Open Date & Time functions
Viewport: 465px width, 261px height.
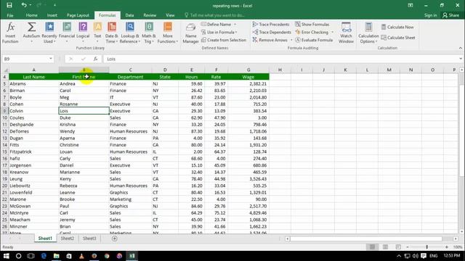pos(112,33)
